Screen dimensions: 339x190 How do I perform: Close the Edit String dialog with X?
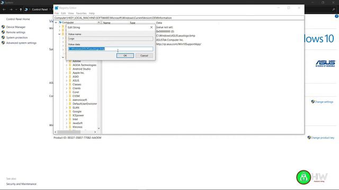pyautogui.click(x=151, y=27)
